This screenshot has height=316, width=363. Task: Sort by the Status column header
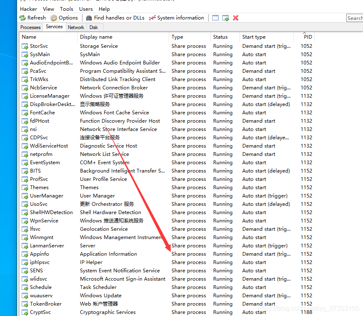225,37
